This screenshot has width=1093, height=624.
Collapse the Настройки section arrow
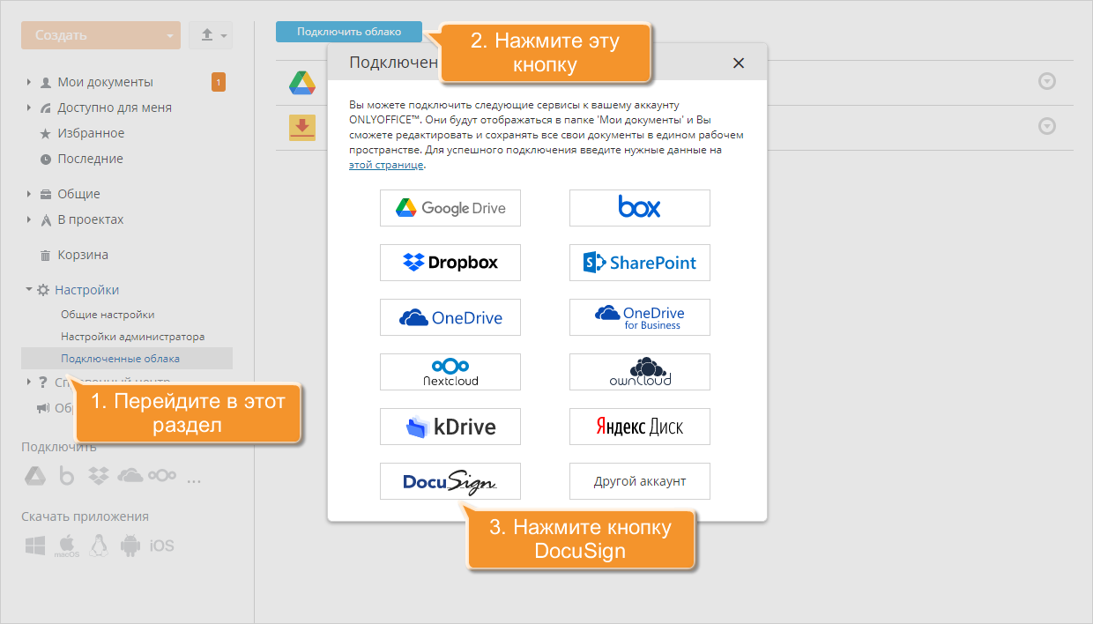coord(29,289)
